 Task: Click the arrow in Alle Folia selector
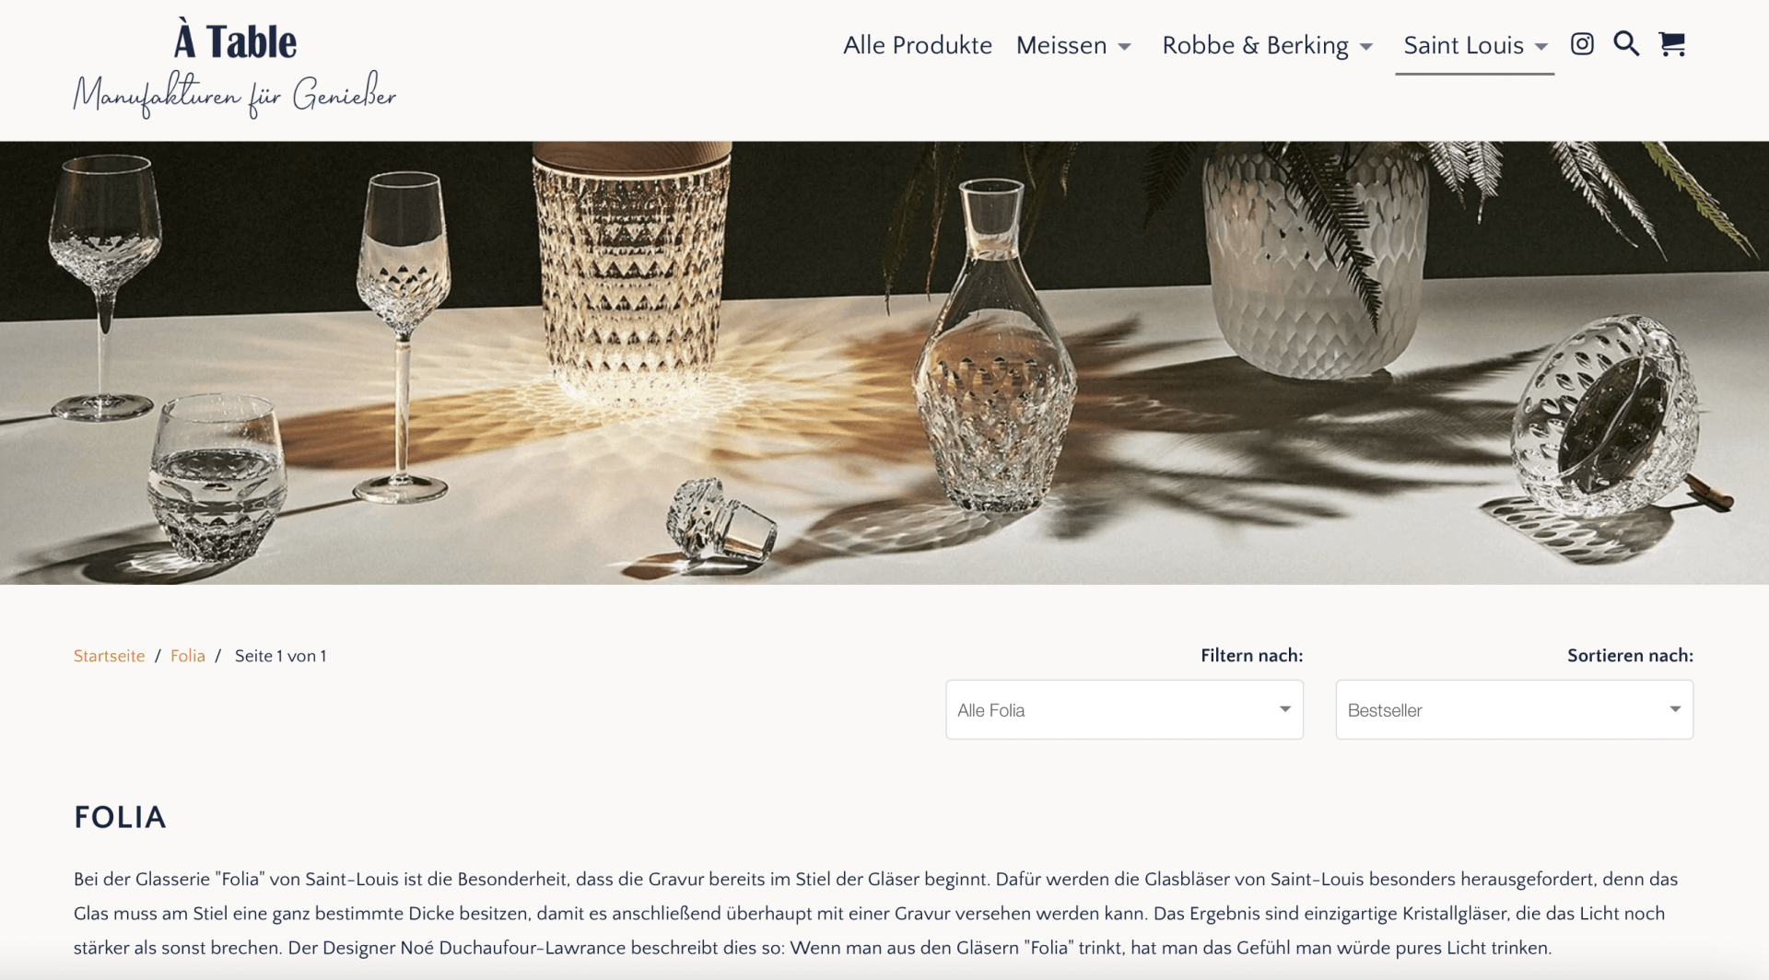[1285, 709]
